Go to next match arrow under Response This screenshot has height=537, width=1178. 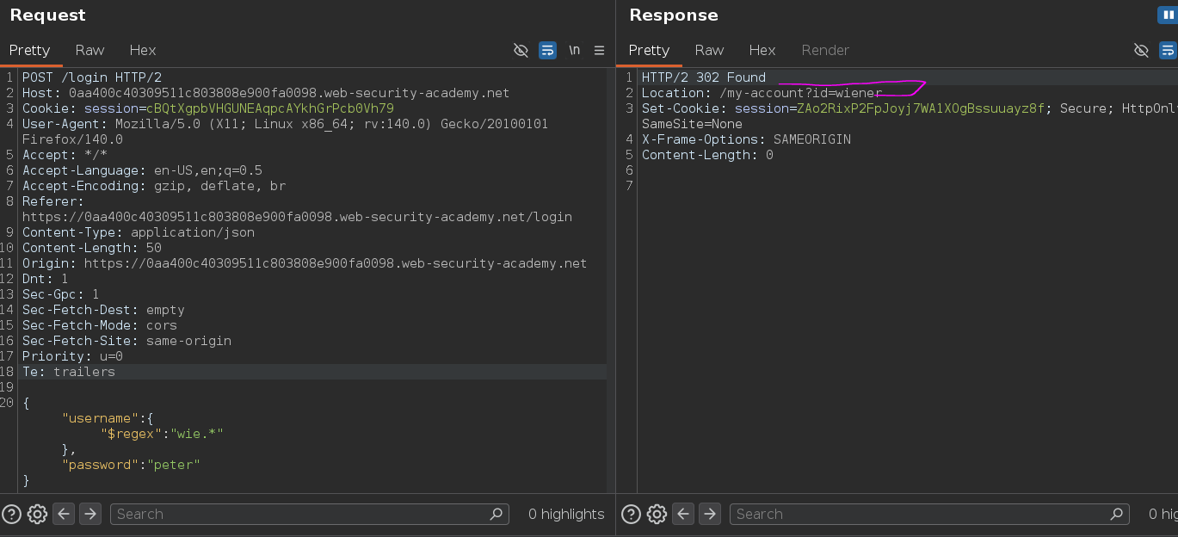point(710,514)
